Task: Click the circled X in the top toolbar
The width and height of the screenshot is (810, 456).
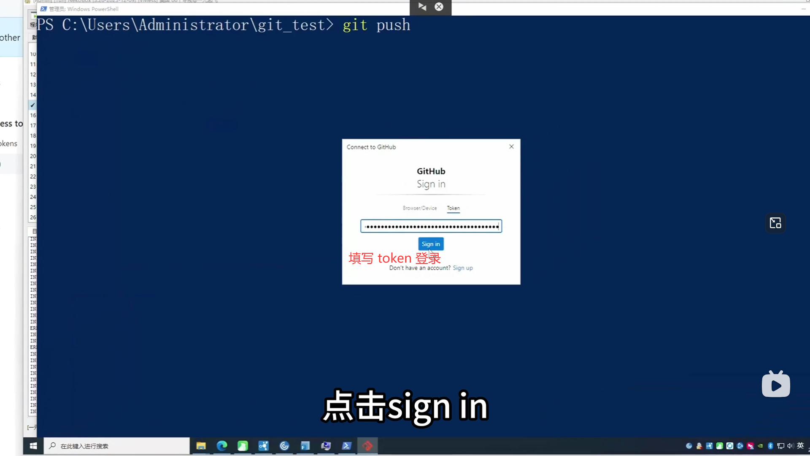Action: click(x=439, y=7)
